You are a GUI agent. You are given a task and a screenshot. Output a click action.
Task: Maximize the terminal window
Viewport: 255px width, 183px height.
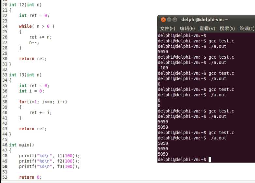tap(175, 20)
